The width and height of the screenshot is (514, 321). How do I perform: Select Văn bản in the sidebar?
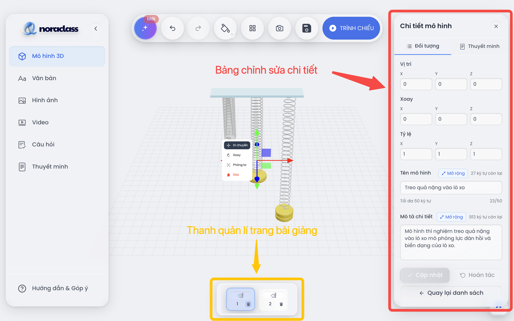[57, 78]
